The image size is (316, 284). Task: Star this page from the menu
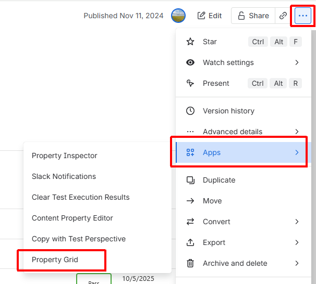(x=210, y=42)
